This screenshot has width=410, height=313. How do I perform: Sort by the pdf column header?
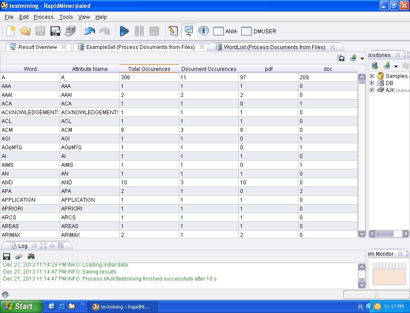pos(269,69)
